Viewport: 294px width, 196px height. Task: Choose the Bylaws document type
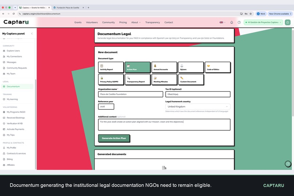[x=191, y=67]
